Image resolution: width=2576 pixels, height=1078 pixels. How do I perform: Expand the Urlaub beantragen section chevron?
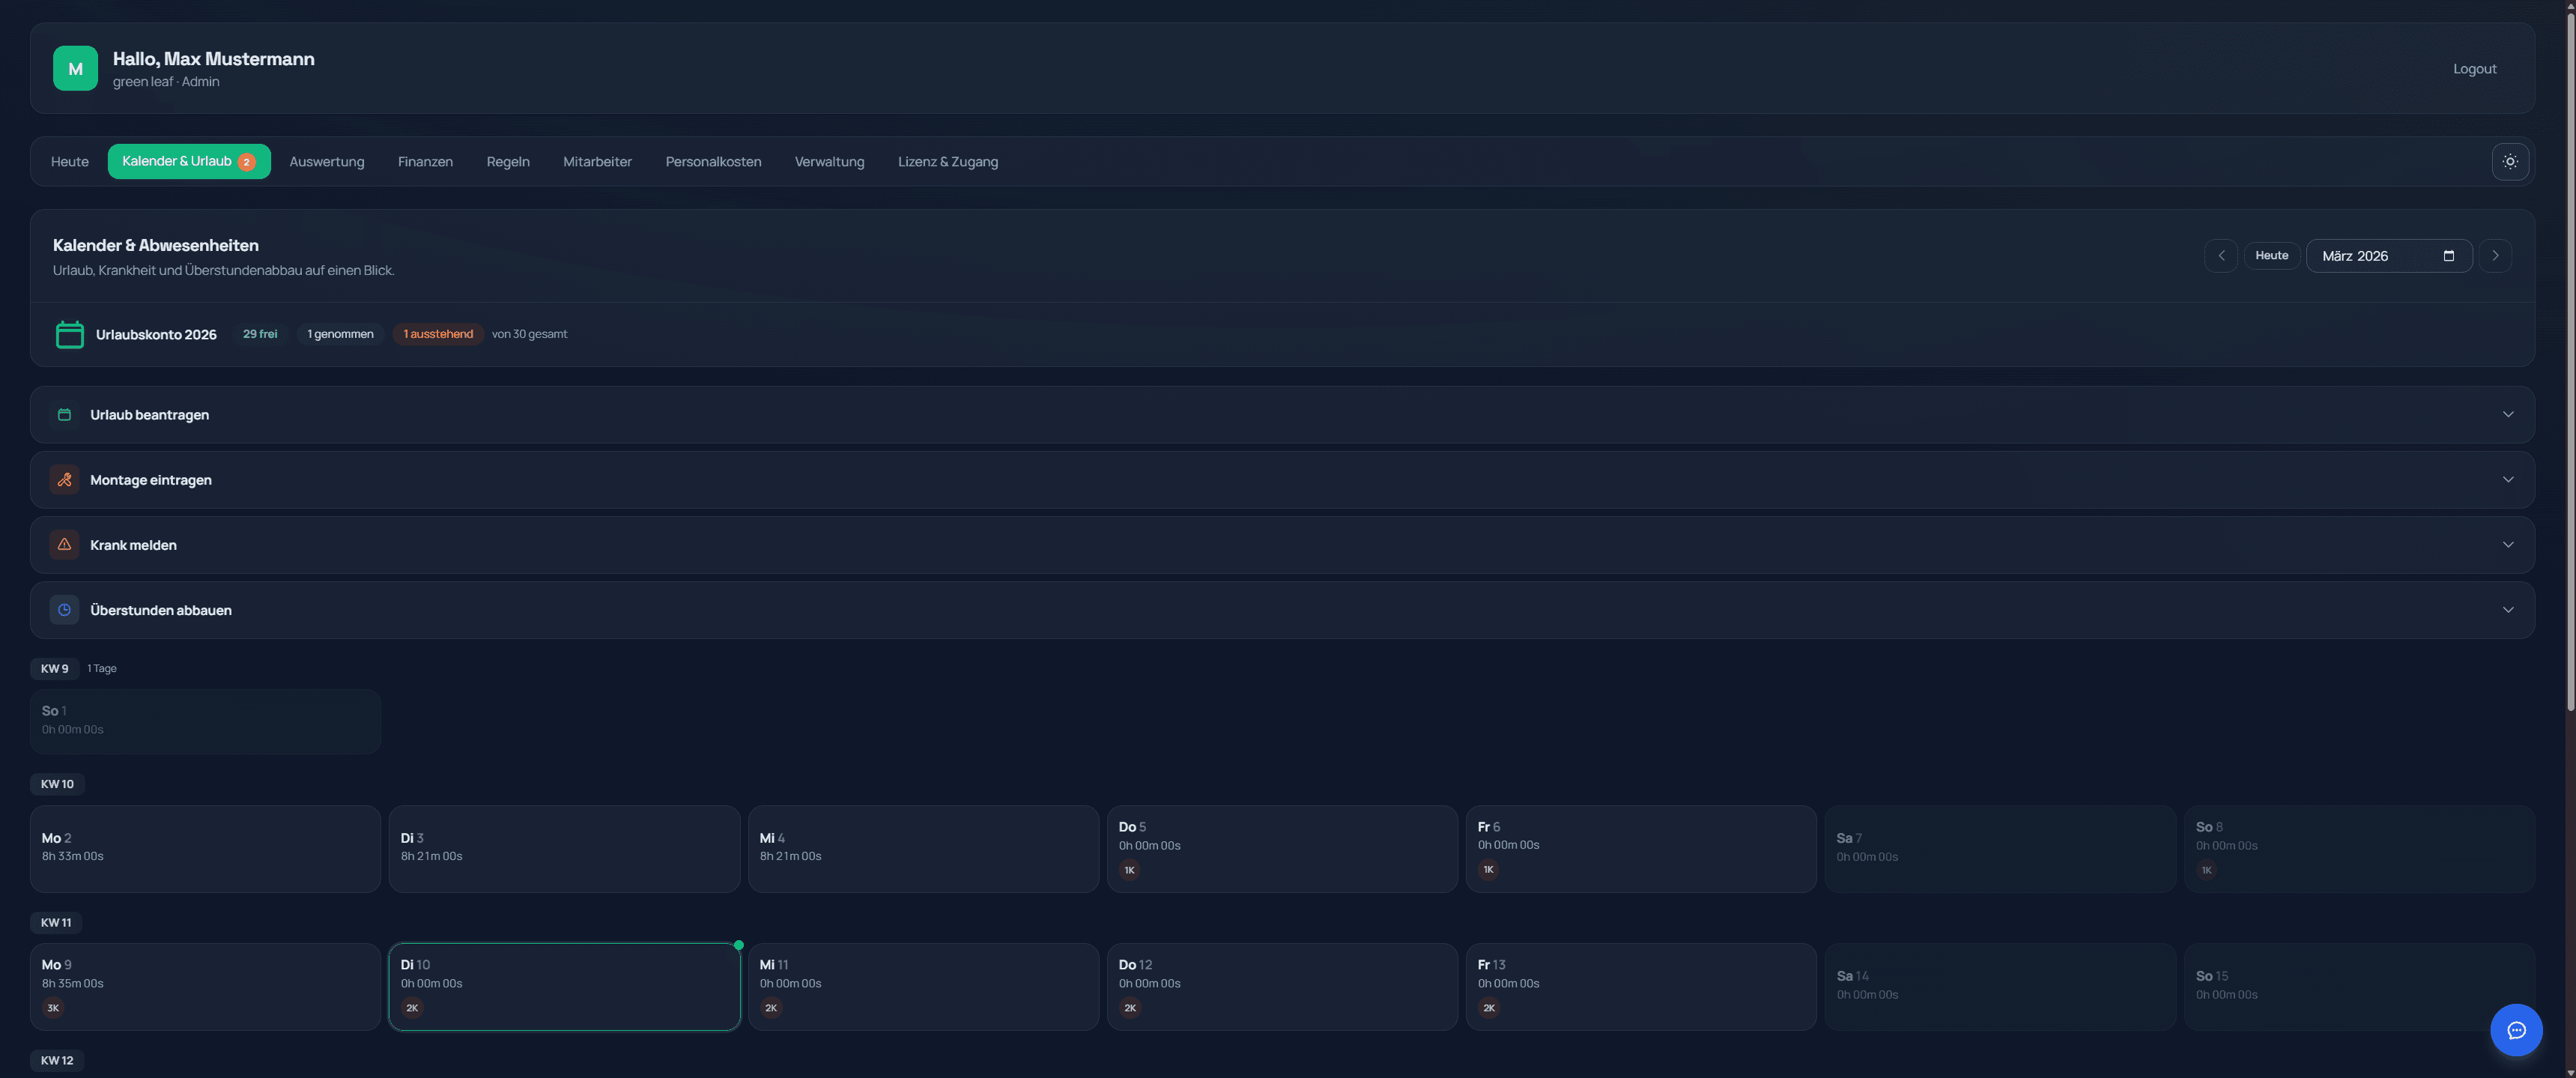tap(2507, 414)
